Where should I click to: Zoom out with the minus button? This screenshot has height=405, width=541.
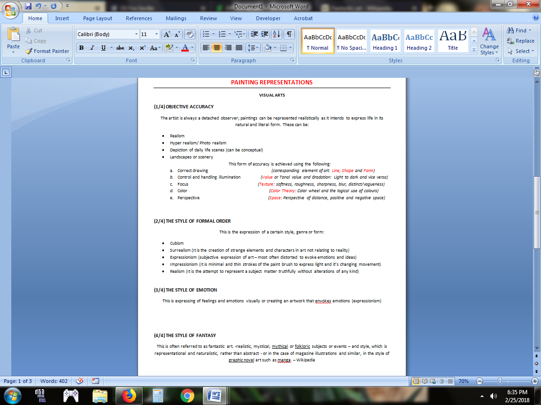click(479, 381)
